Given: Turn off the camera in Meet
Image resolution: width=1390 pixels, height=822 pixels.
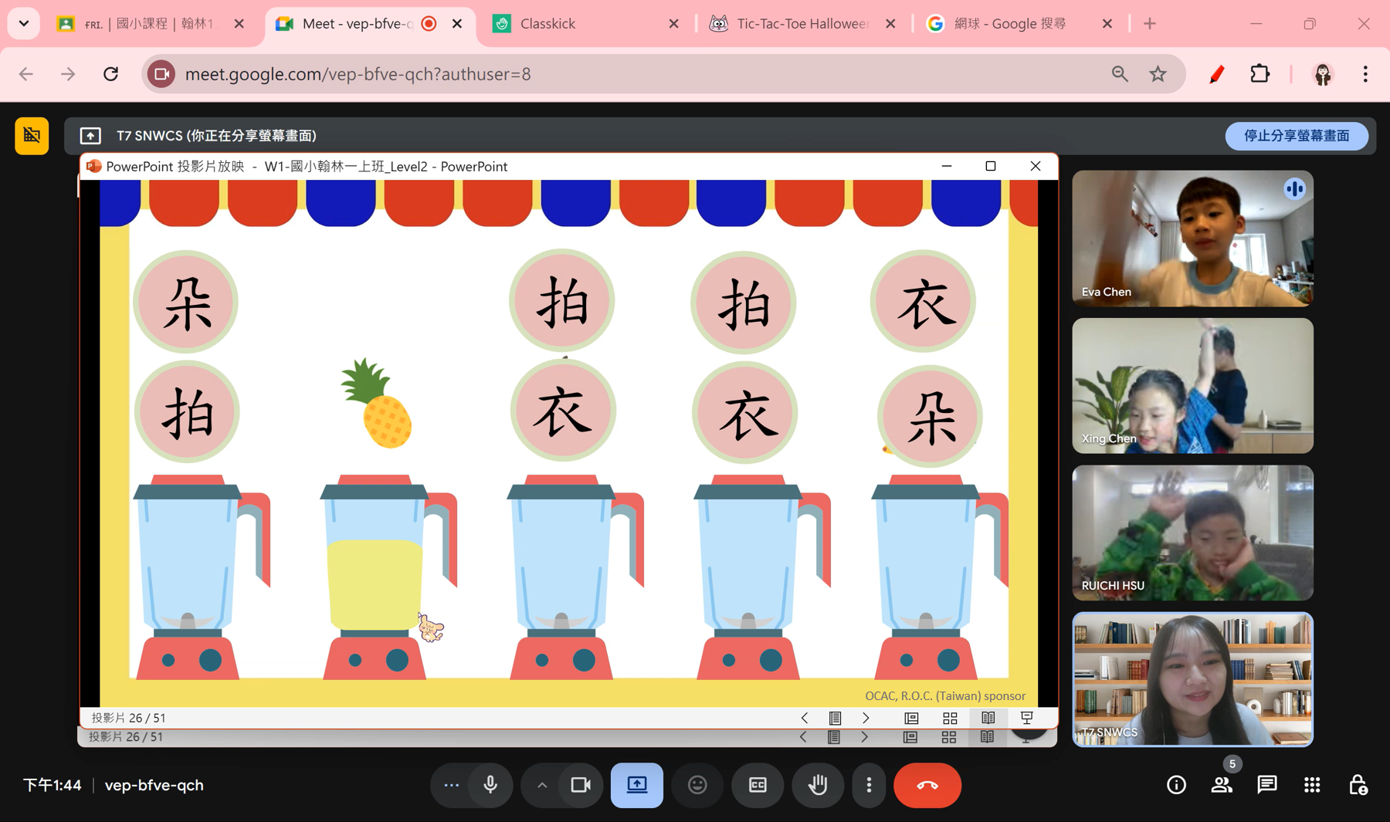Looking at the screenshot, I should coord(581,785).
